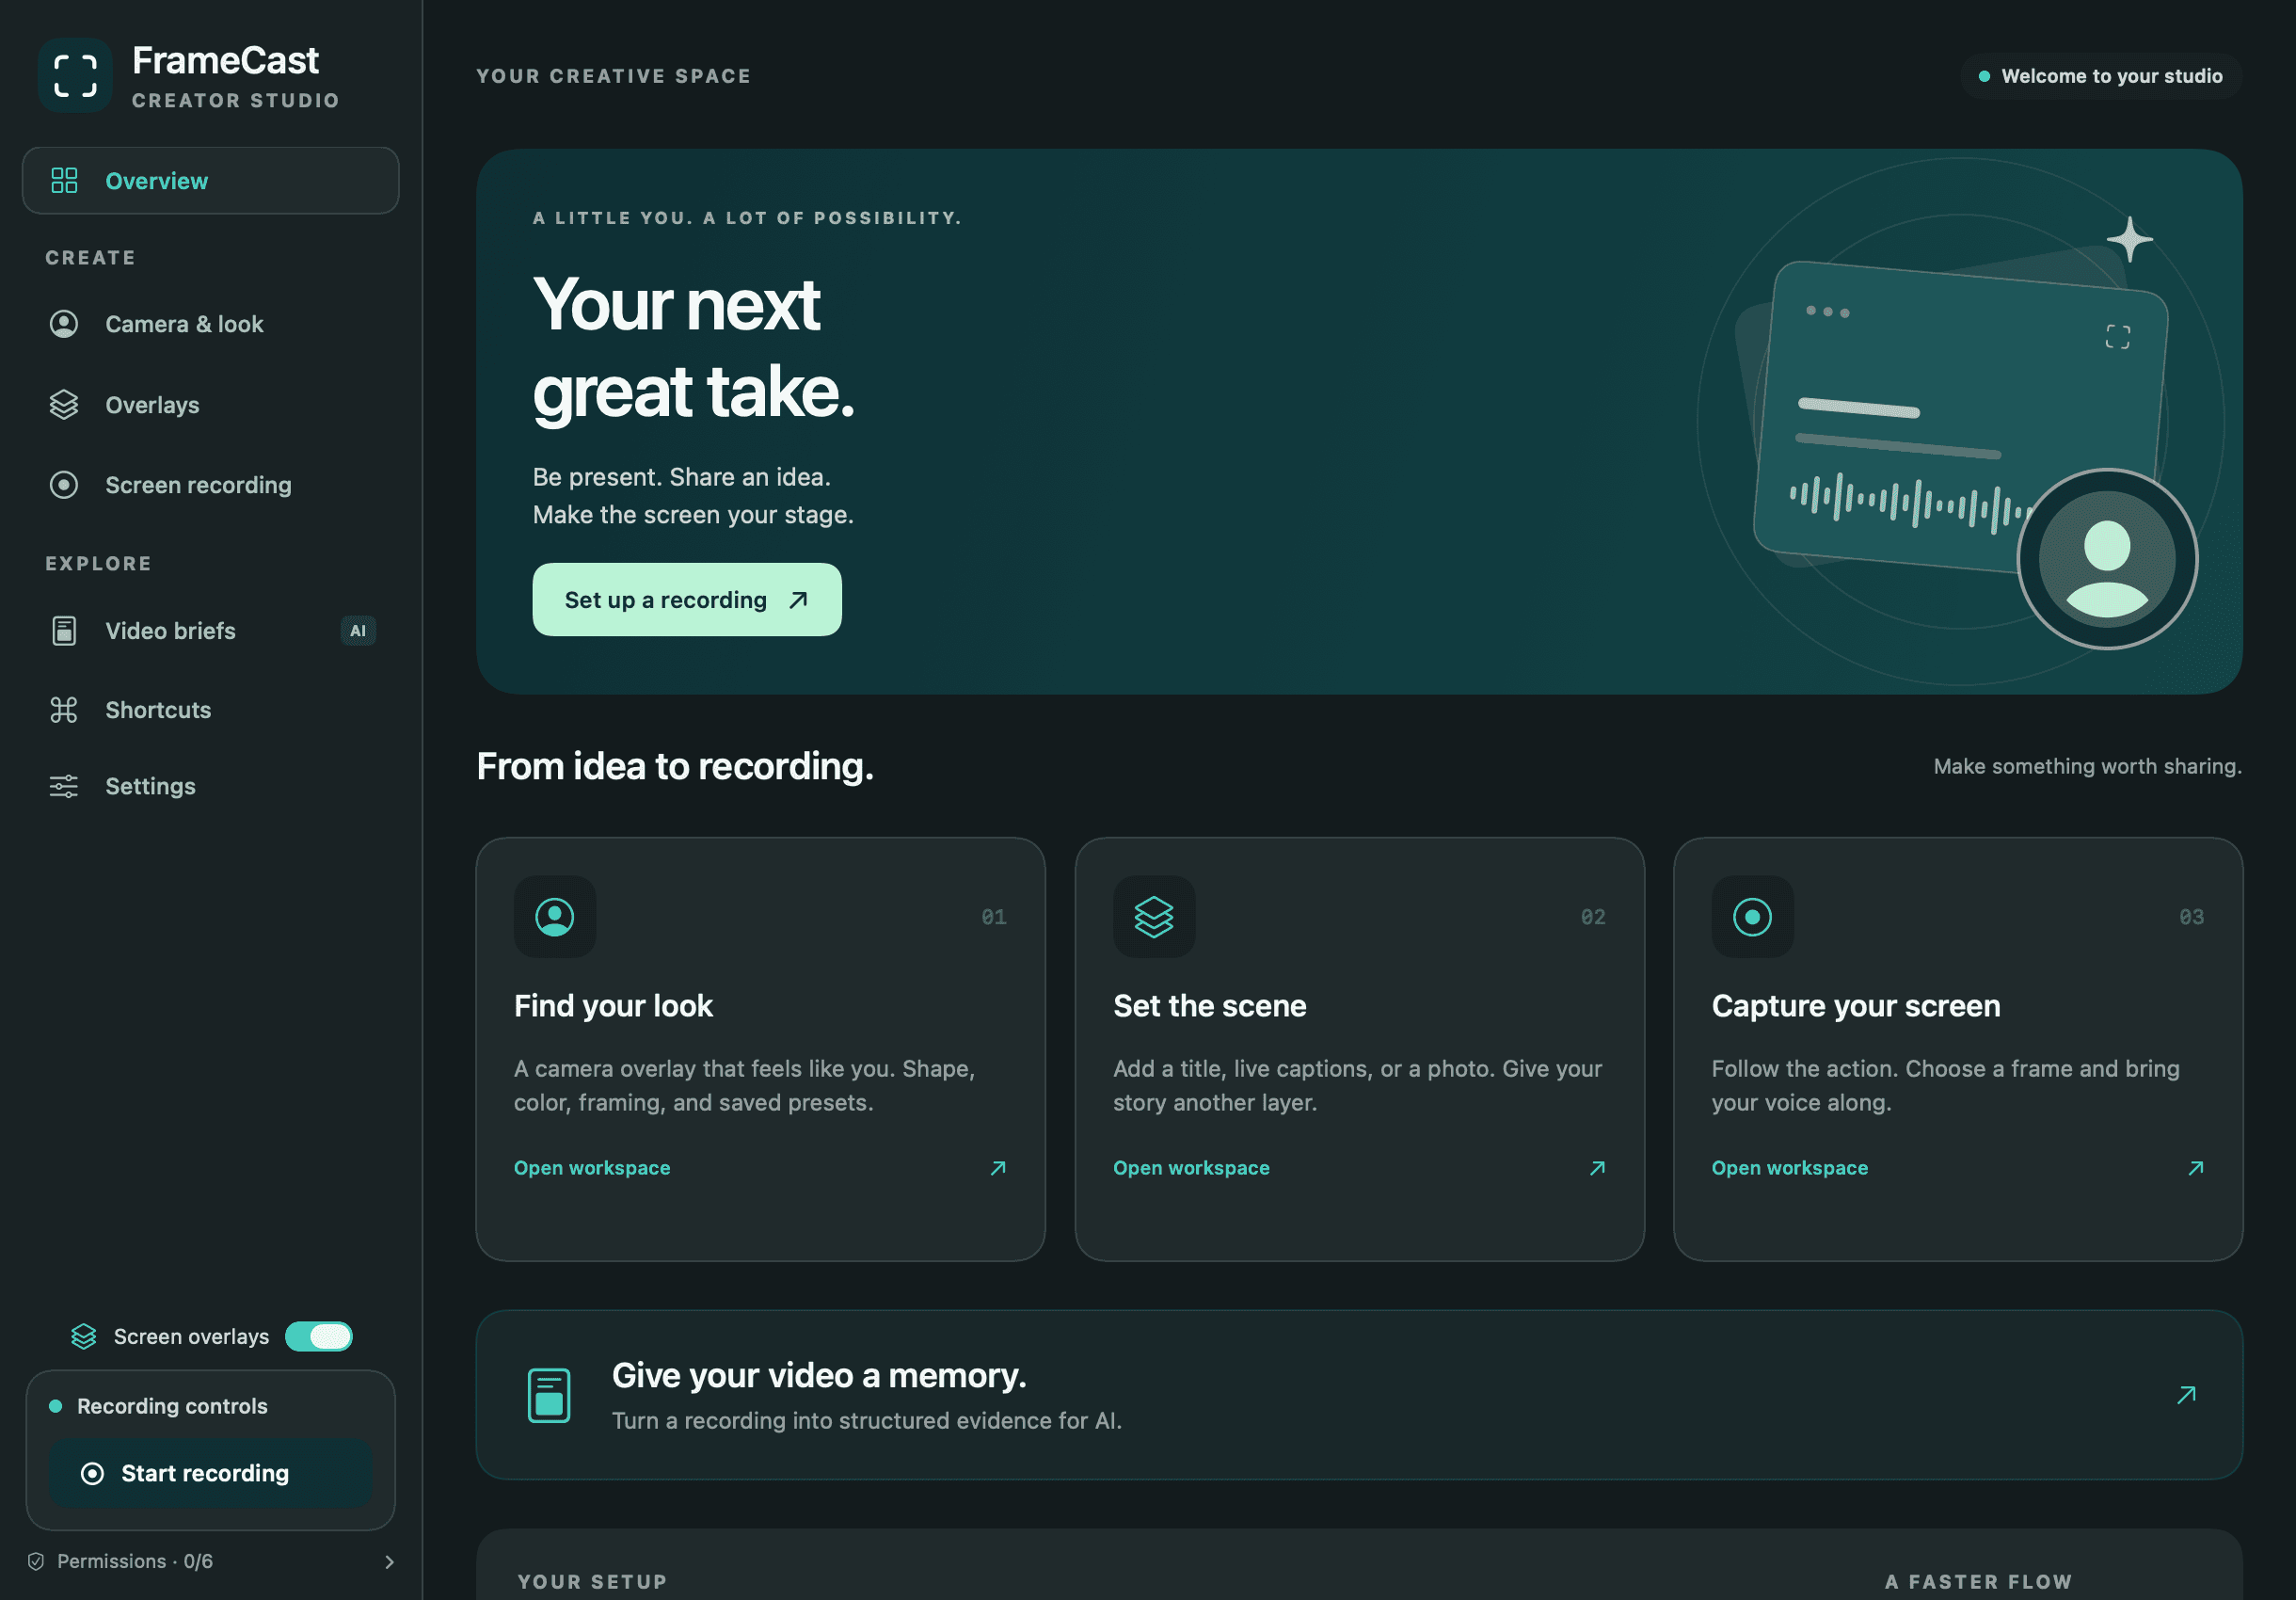The height and width of the screenshot is (1600, 2296).
Task: Open workspace link under Set the scene
Action: [1191, 1168]
